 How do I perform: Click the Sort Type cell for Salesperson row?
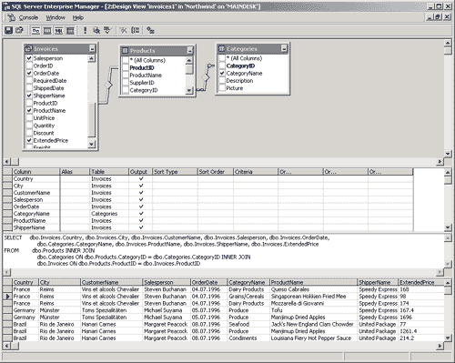[175, 199]
